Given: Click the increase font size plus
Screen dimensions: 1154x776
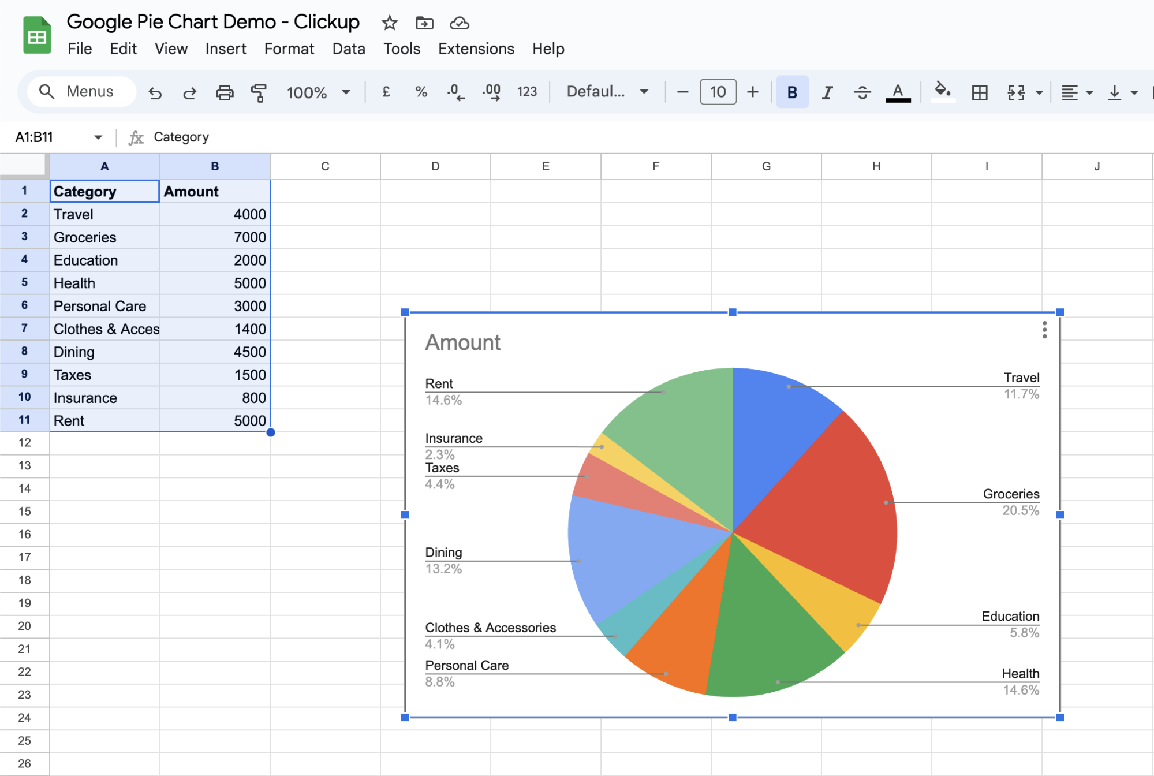Looking at the screenshot, I should tap(752, 92).
